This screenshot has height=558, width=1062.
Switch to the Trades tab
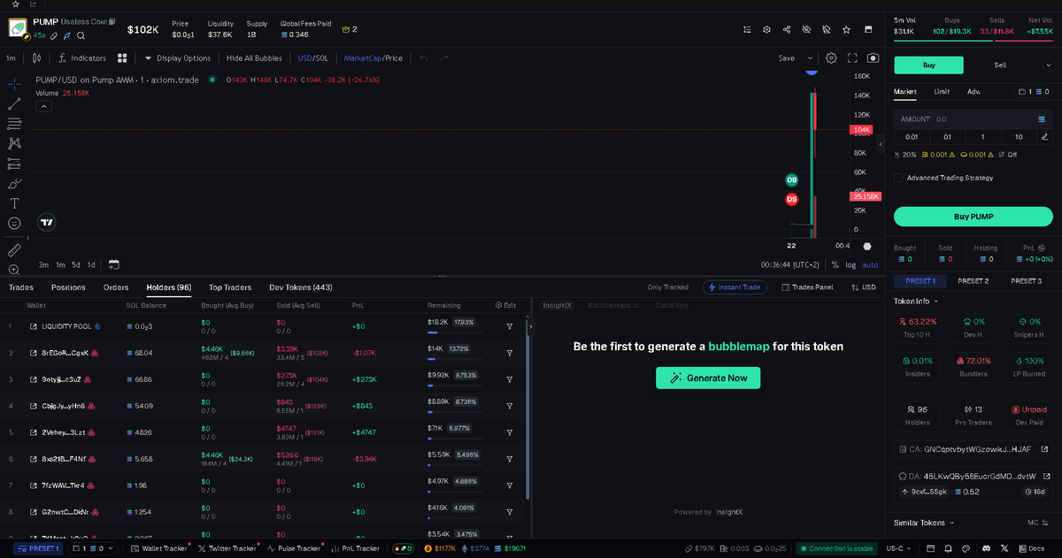(x=21, y=287)
